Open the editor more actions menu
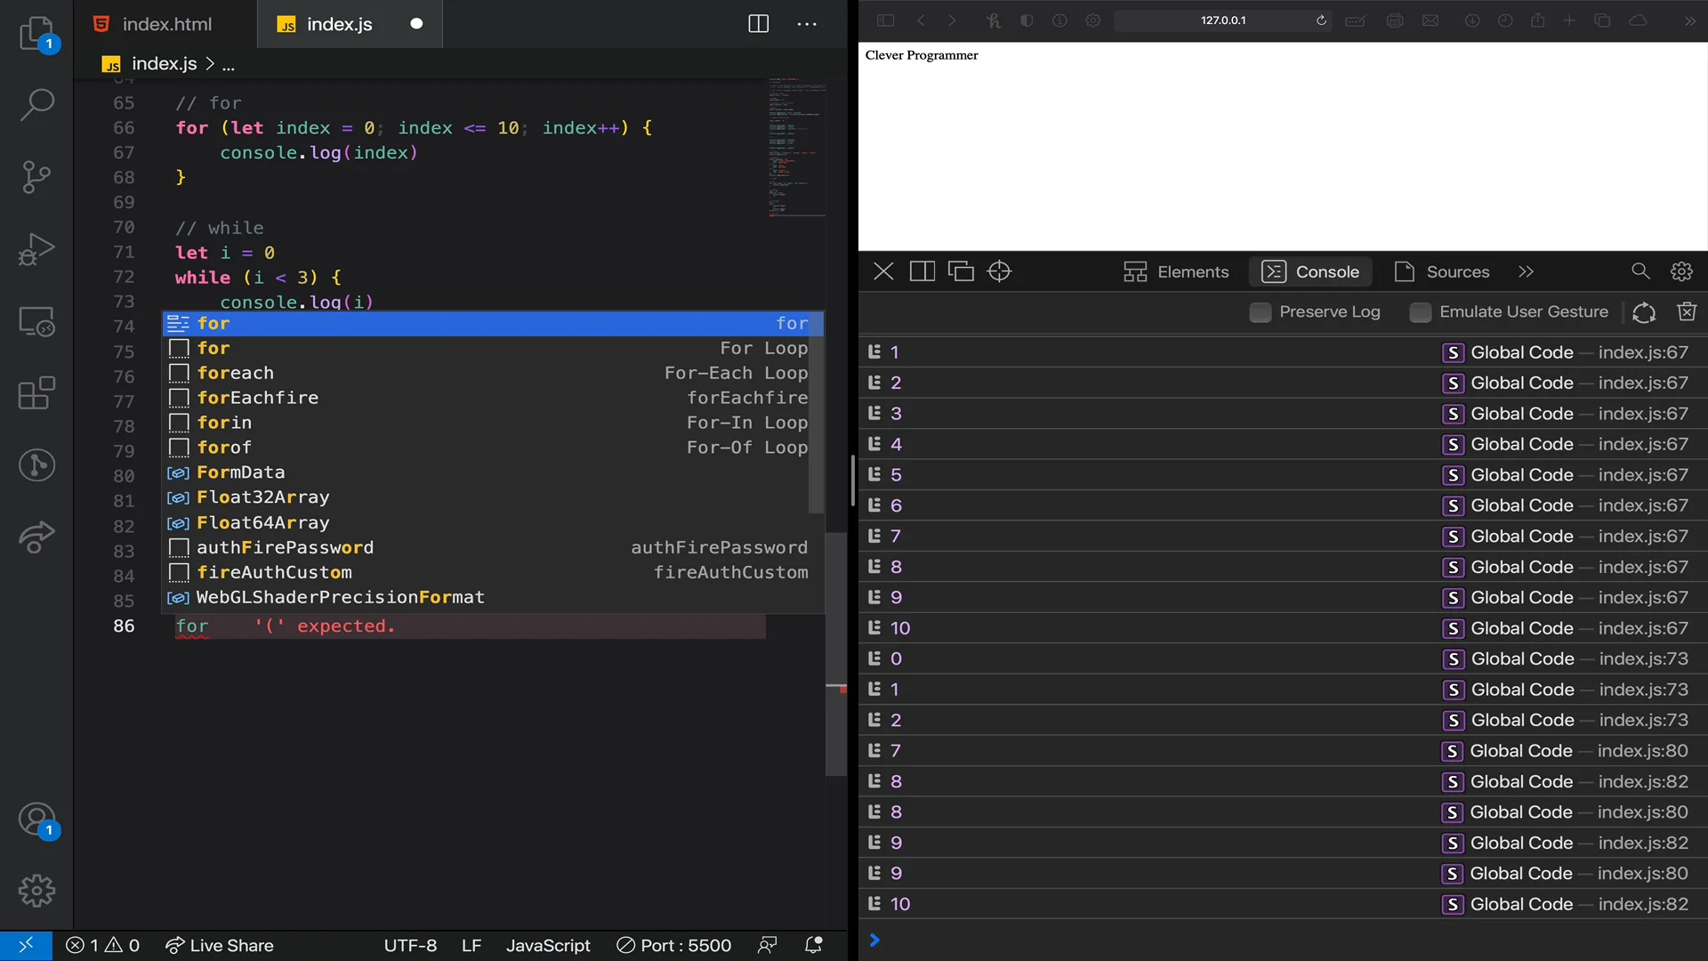 (807, 24)
